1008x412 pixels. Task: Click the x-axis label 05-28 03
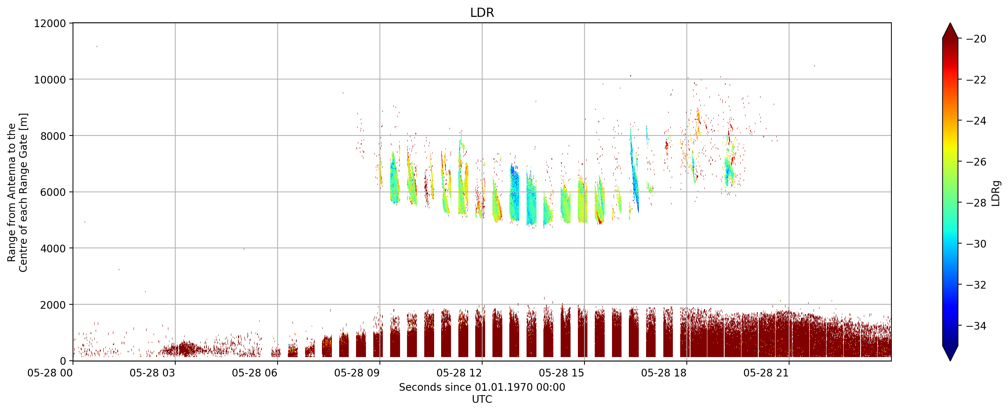click(x=152, y=373)
